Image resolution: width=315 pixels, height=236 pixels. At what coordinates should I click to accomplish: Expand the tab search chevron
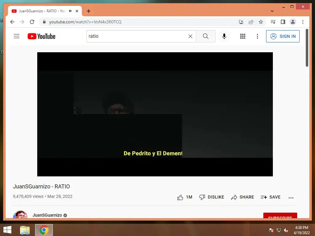pos(272,11)
